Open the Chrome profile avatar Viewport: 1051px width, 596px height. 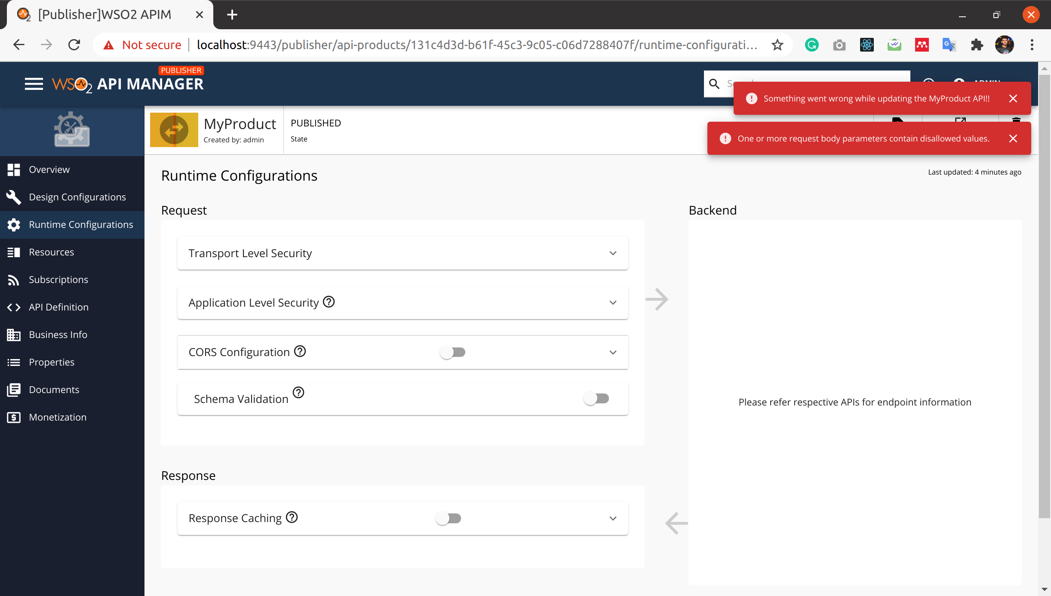point(1005,45)
